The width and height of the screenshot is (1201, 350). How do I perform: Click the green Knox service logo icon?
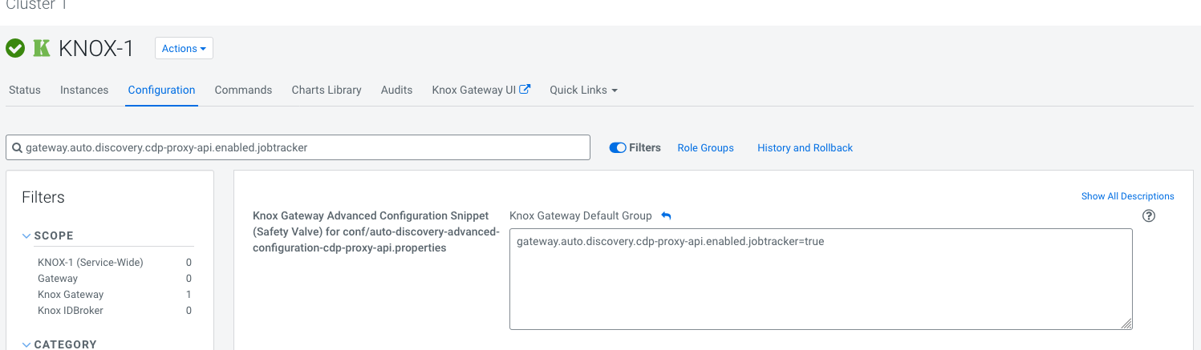point(42,49)
